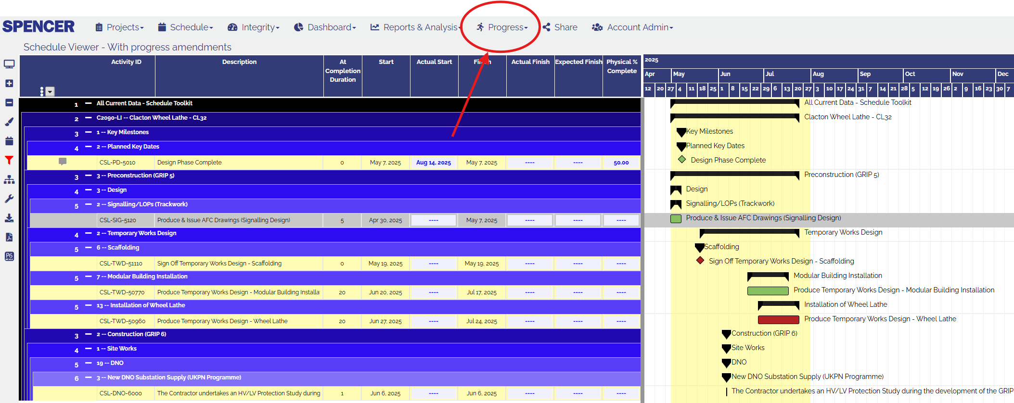The image size is (1014, 403).
Task: Click the download icon in sidebar
Action: [9, 218]
